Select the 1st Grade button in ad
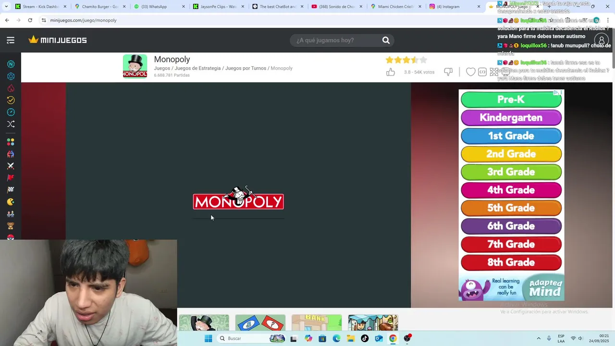 [x=511, y=136]
